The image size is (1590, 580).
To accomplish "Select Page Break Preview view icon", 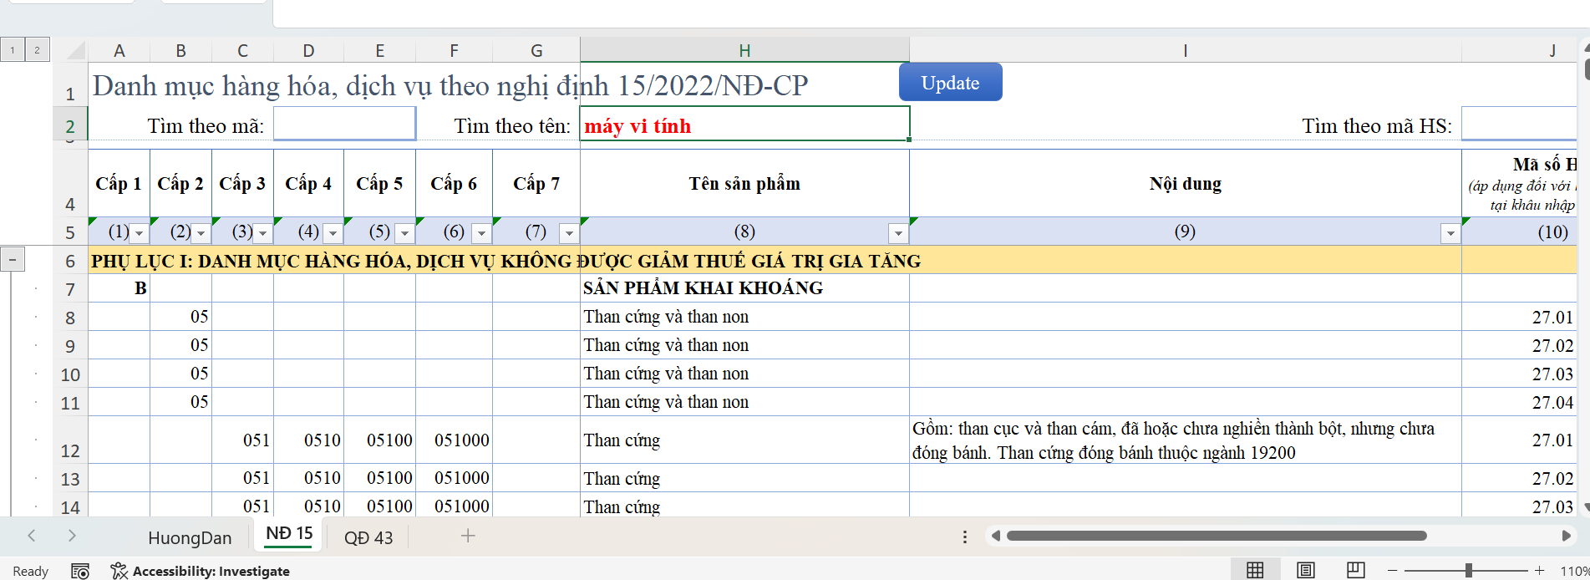I will [1355, 570].
